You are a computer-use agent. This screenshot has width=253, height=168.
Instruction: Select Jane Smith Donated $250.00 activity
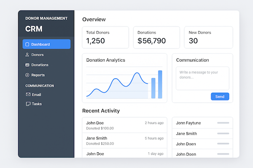point(124,141)
